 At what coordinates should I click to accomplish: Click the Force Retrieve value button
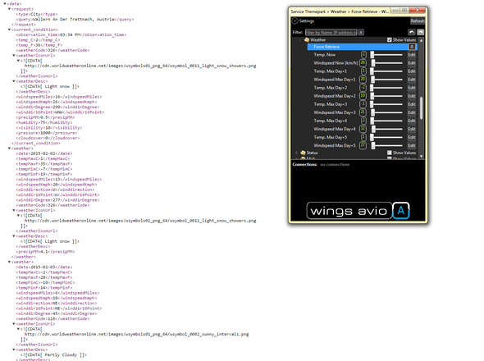[412, 47]
